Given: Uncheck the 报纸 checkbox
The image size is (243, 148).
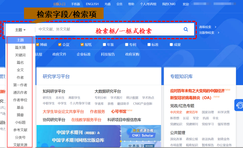Looking at the screenshot, I should point(82,45).
